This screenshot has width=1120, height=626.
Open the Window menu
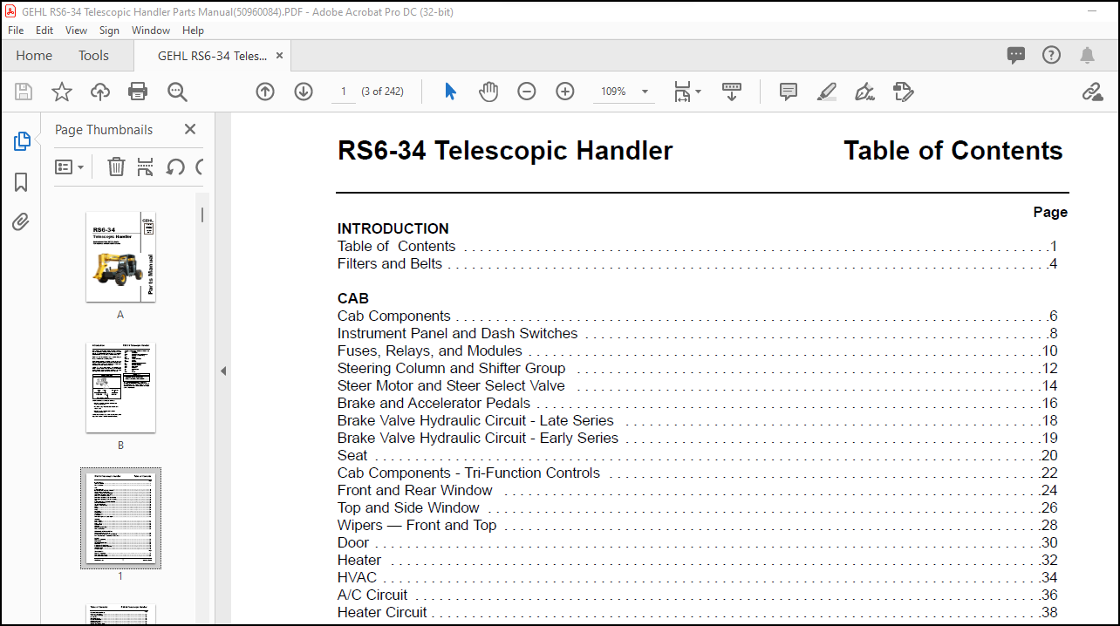pos(151,30)
